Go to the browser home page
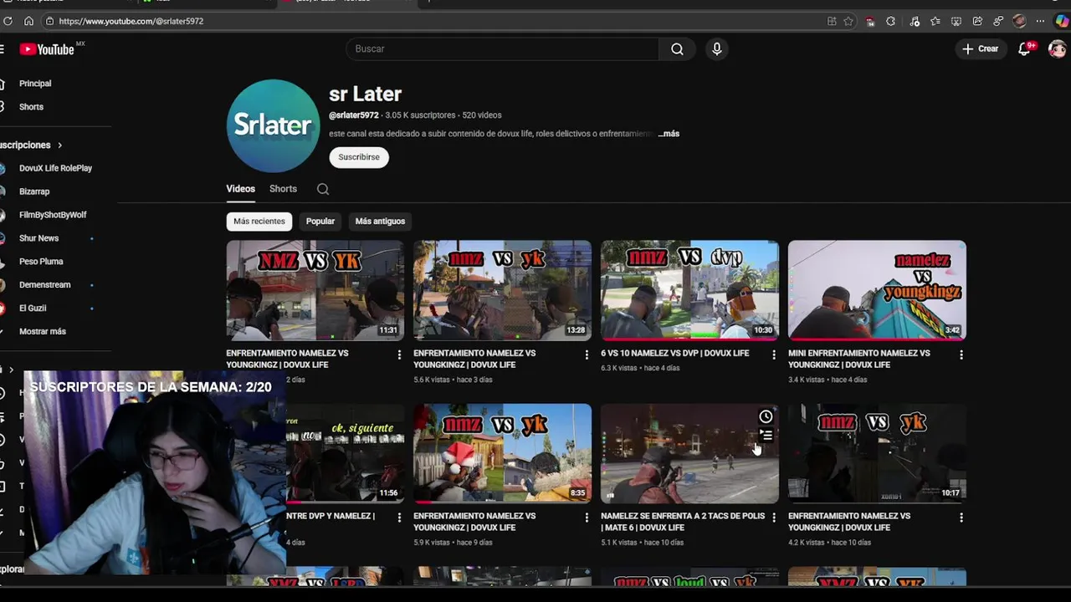 [28, 21]
